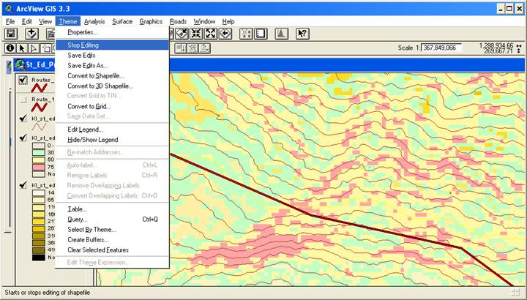The width and height of the screenshot is (527, 300).
Task: Select Convert to Shapefile menu entry
Action: tap(96, 75)
